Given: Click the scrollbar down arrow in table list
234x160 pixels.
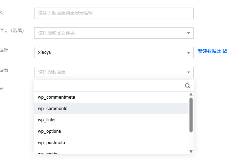Looking at the screenshot, I should point(191,151).
